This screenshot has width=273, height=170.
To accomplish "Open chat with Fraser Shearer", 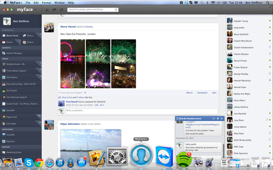I will coord(241,67).
